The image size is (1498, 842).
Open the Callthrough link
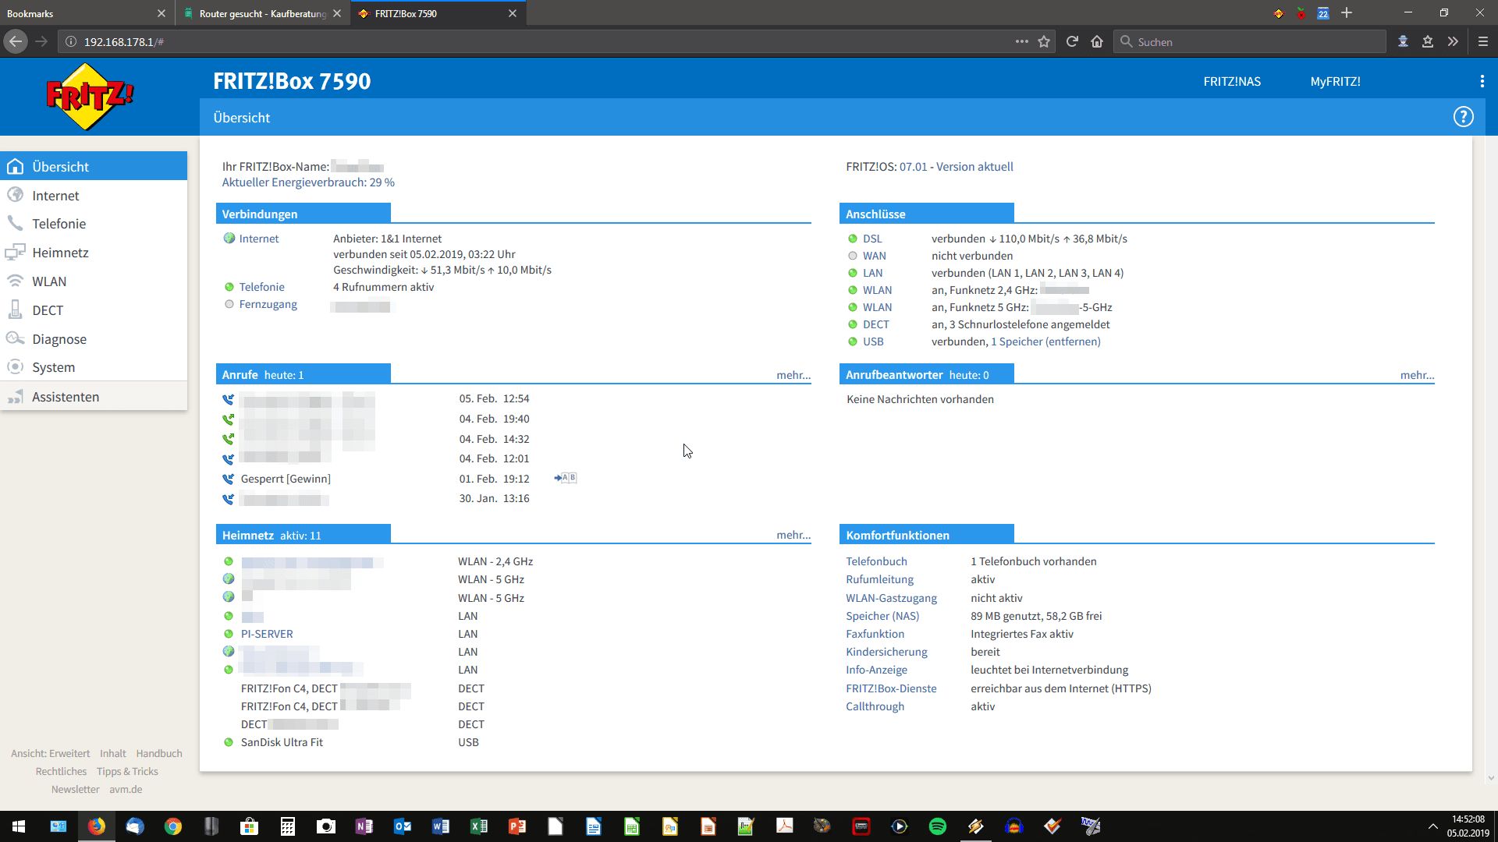875,706
